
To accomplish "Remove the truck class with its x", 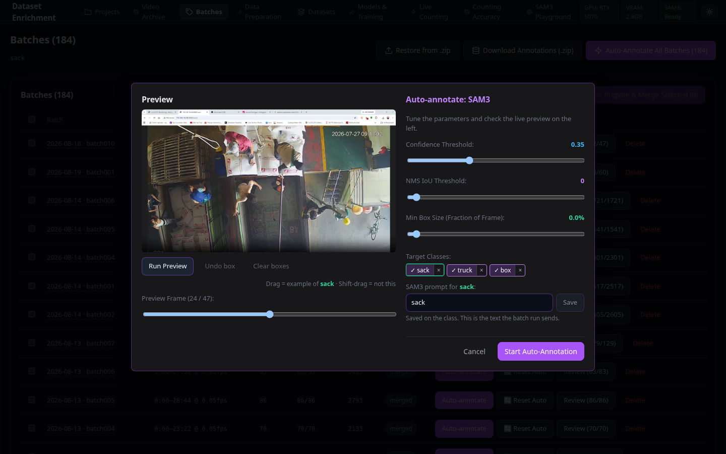I will pyautogui.click(x=481, y=270).
